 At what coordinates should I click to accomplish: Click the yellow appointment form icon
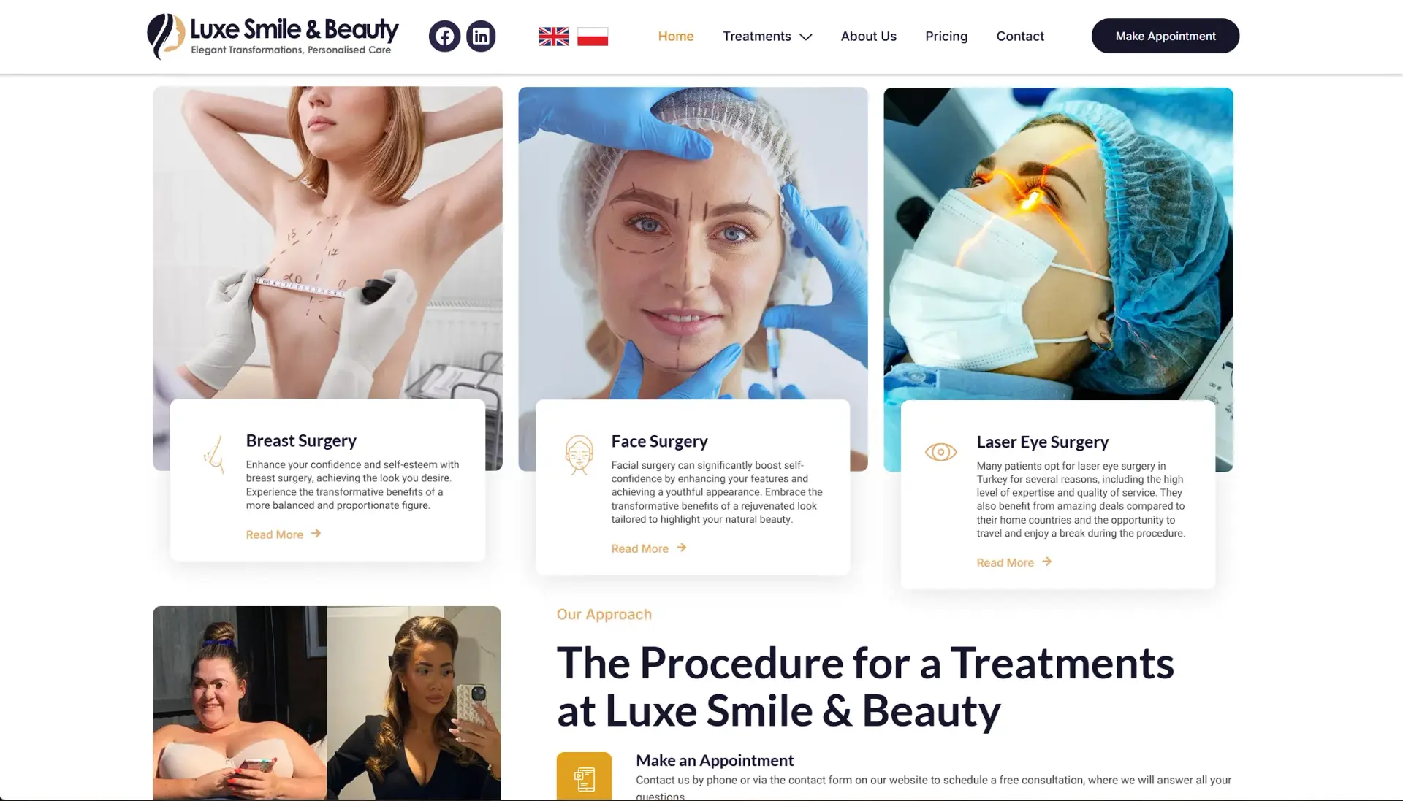(x=584, y=776)
